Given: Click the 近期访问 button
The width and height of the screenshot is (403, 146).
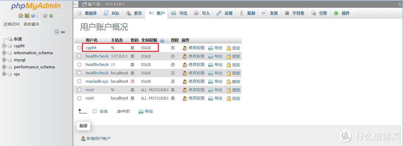Looking at the screenshot, I should [12, 24].
